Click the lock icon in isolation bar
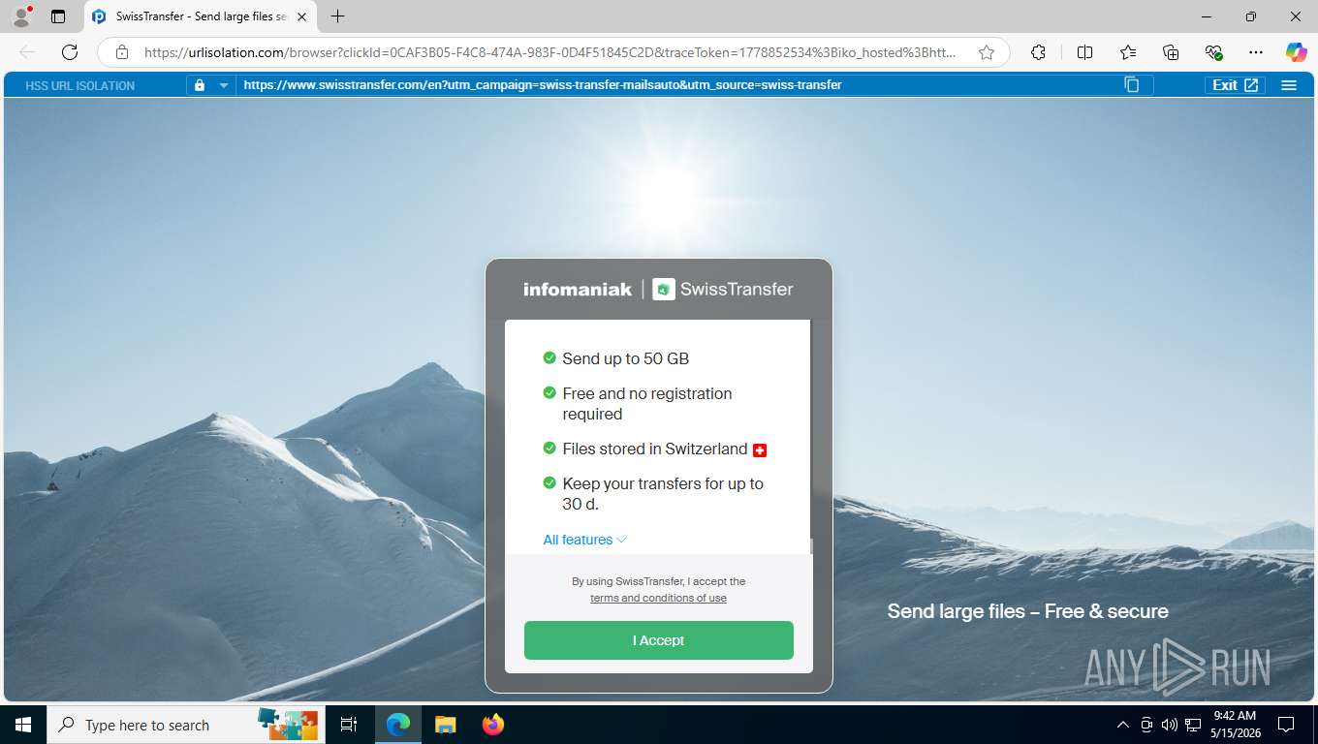This screenshot has width=1318, height=744. (200, 85)
